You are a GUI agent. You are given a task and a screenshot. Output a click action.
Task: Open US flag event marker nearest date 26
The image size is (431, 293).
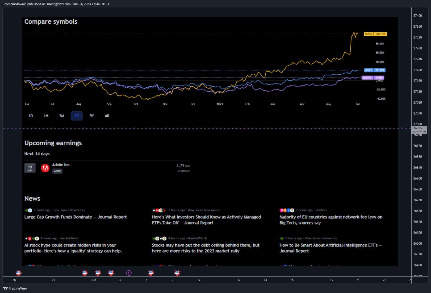click(x=18, y=273)
